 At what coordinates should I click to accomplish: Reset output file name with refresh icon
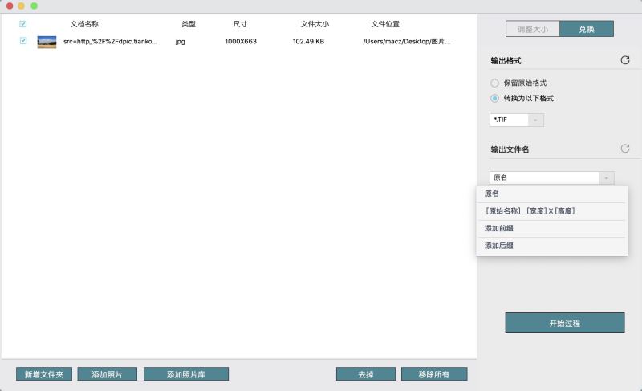point(625,149)
